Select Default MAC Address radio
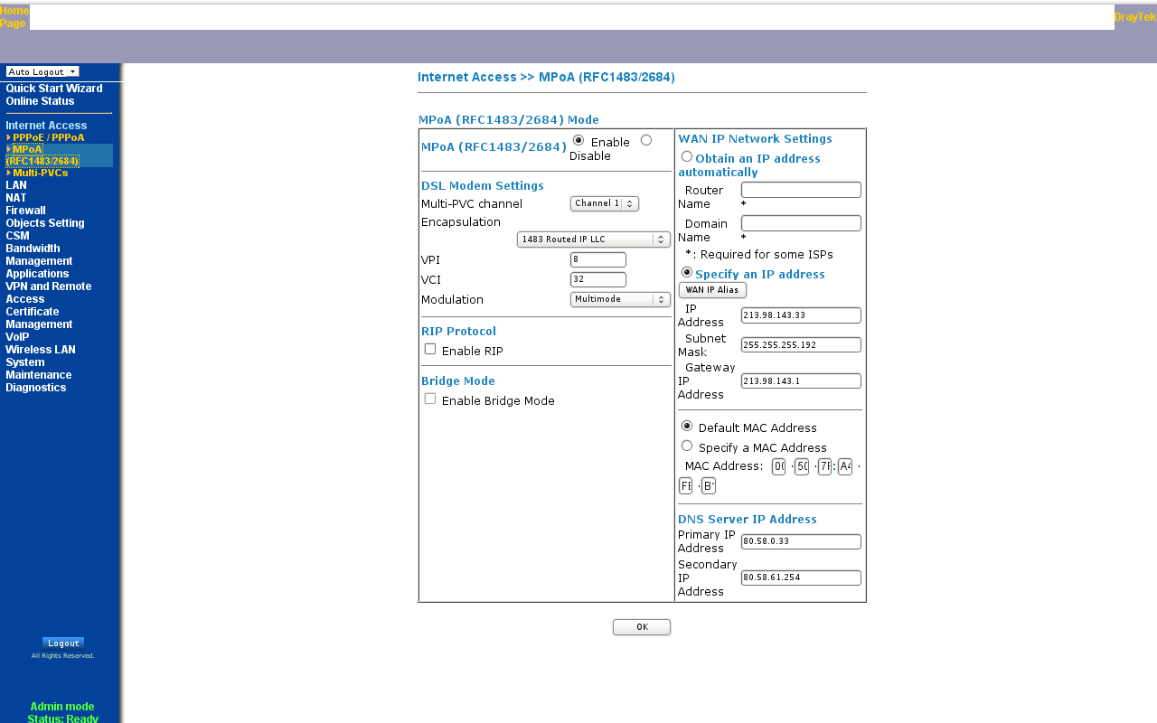The width and height of the screenshot is (1157, 723). [x=687, y=426]
